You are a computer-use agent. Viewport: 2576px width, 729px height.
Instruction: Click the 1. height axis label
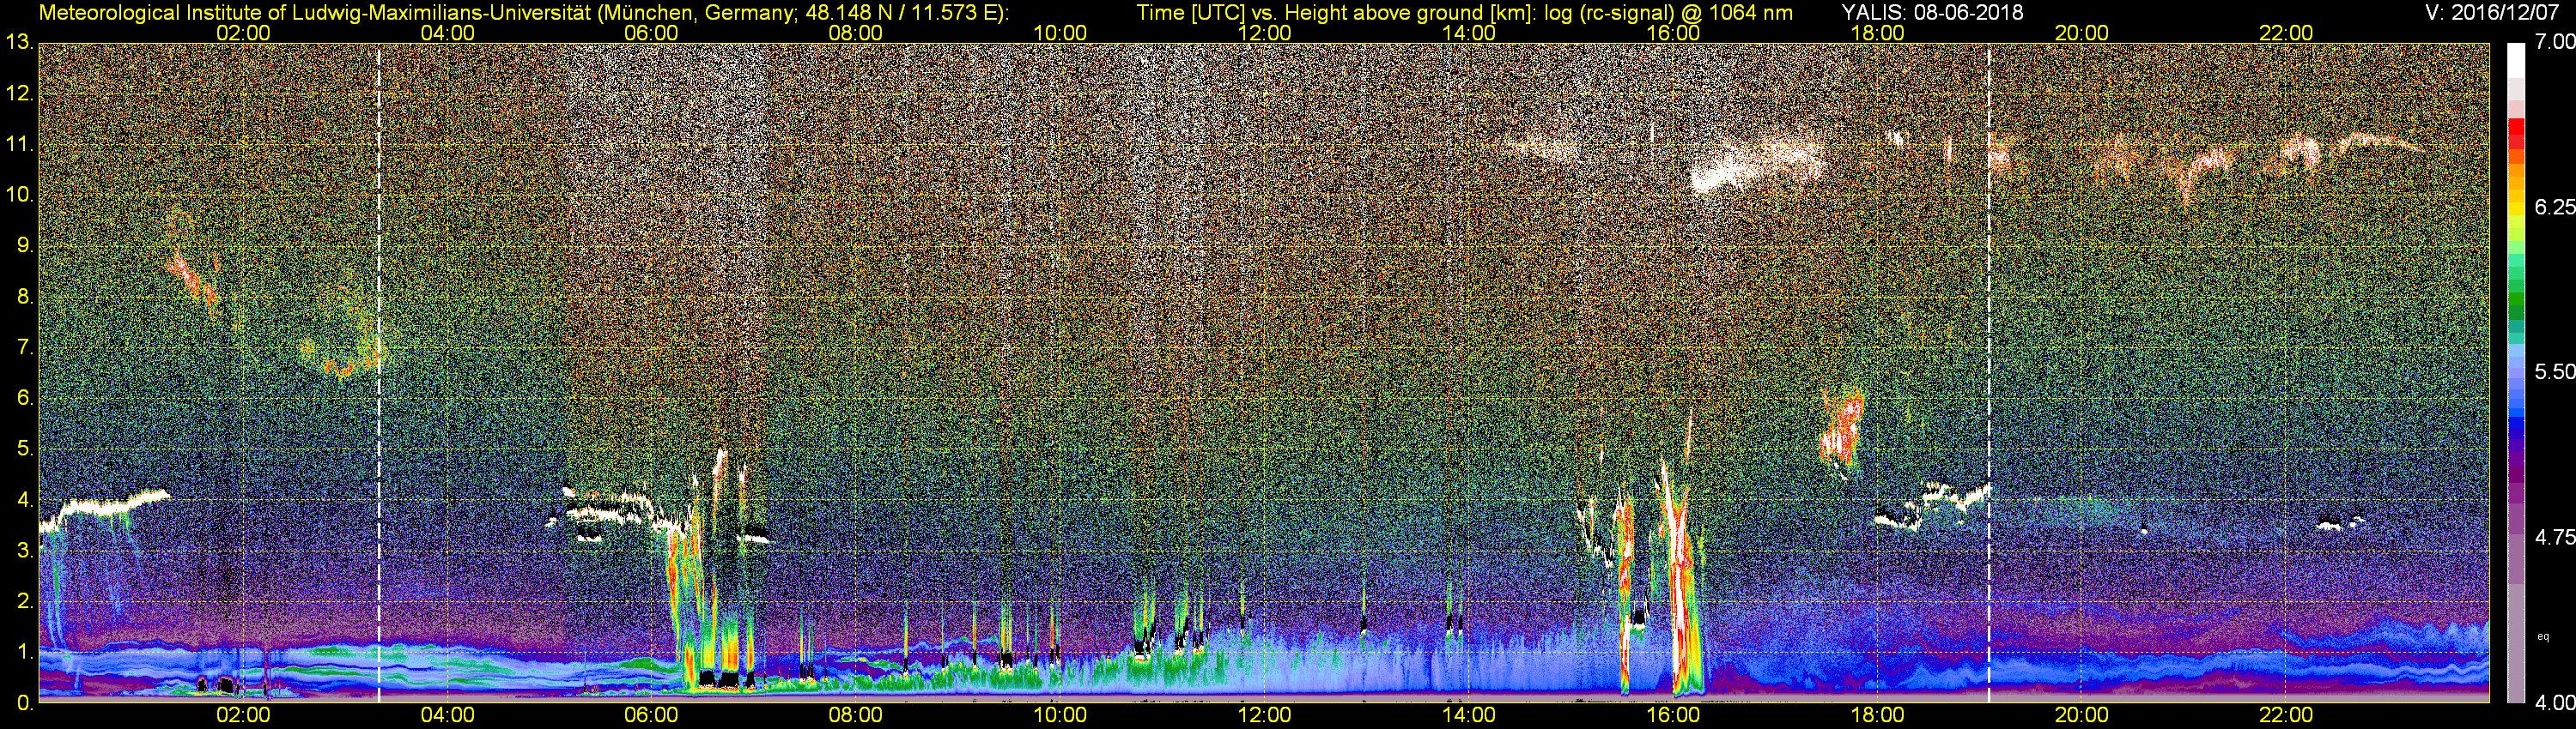(25, 652)
